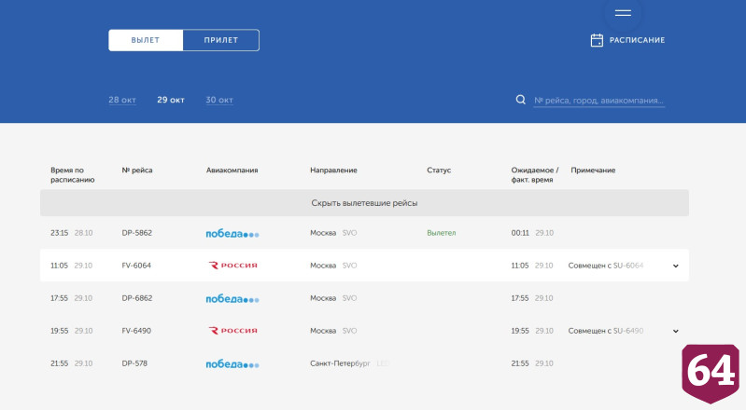Click the Победа logo for flight DP-5862
Viewport: 746px width, 410px height.
coord(232,233)
